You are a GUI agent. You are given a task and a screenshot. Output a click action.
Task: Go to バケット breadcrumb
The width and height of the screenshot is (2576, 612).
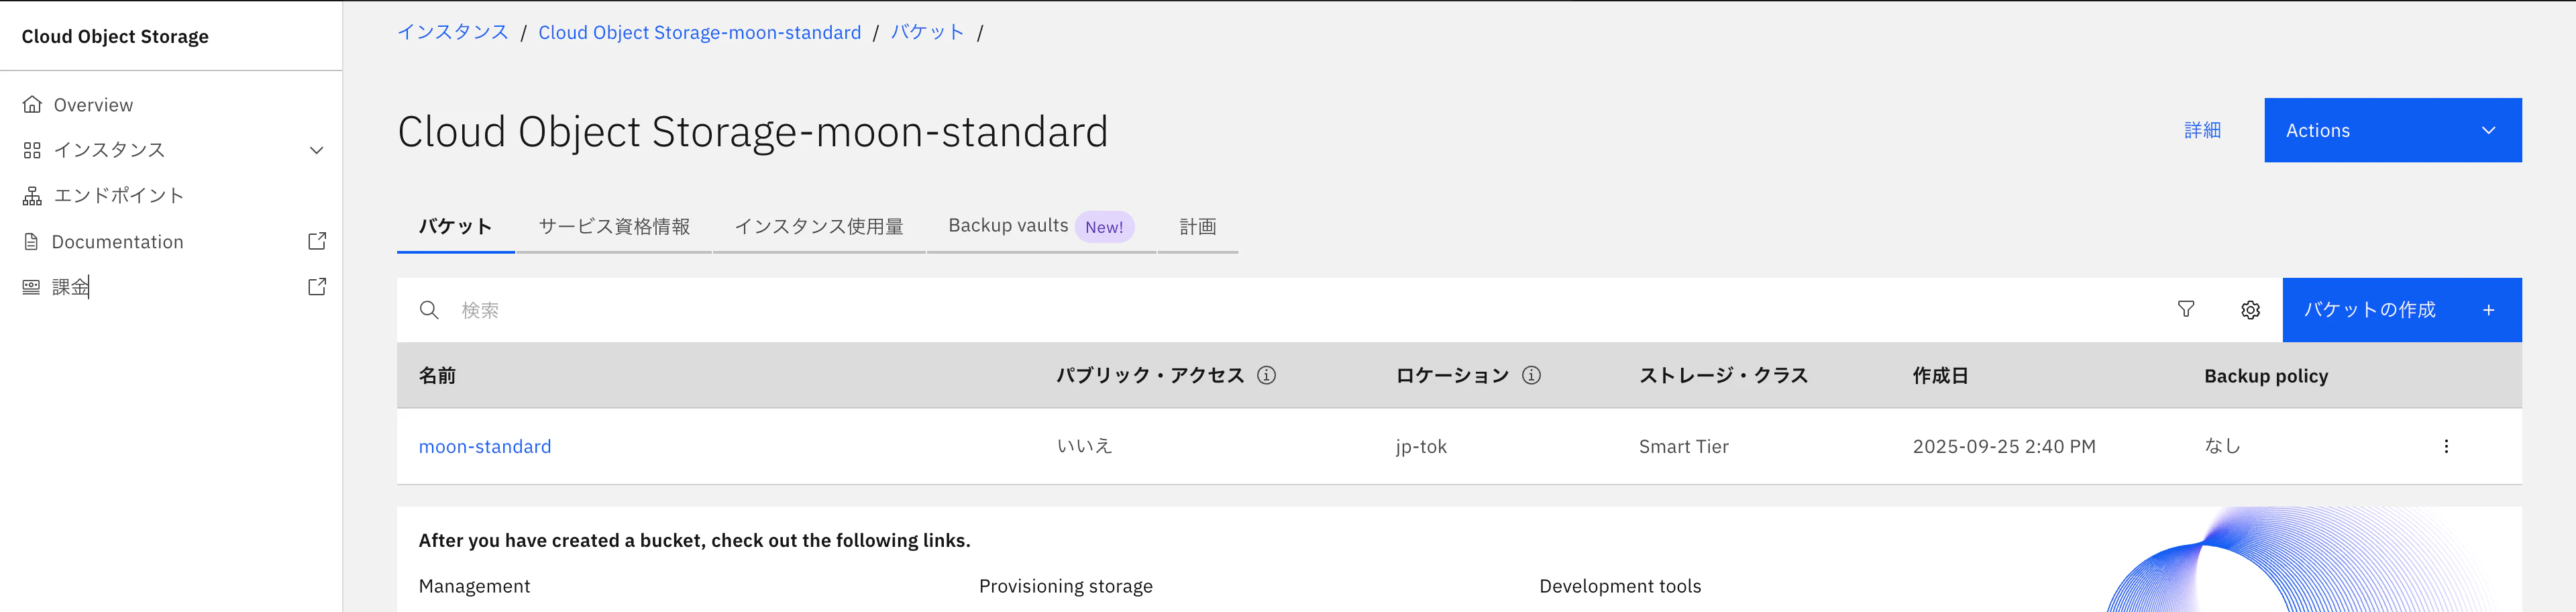[x=927, y=32]
